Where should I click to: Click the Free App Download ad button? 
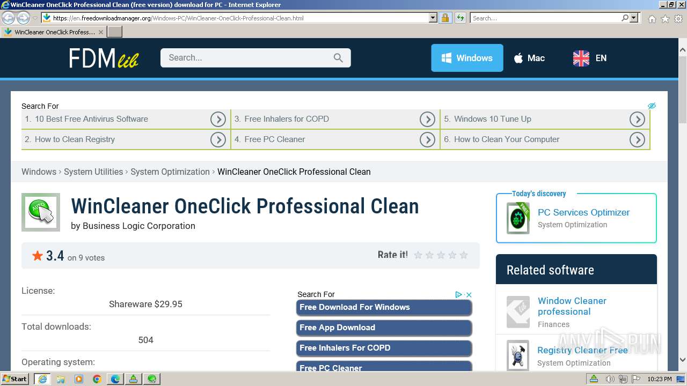(384, 328)
